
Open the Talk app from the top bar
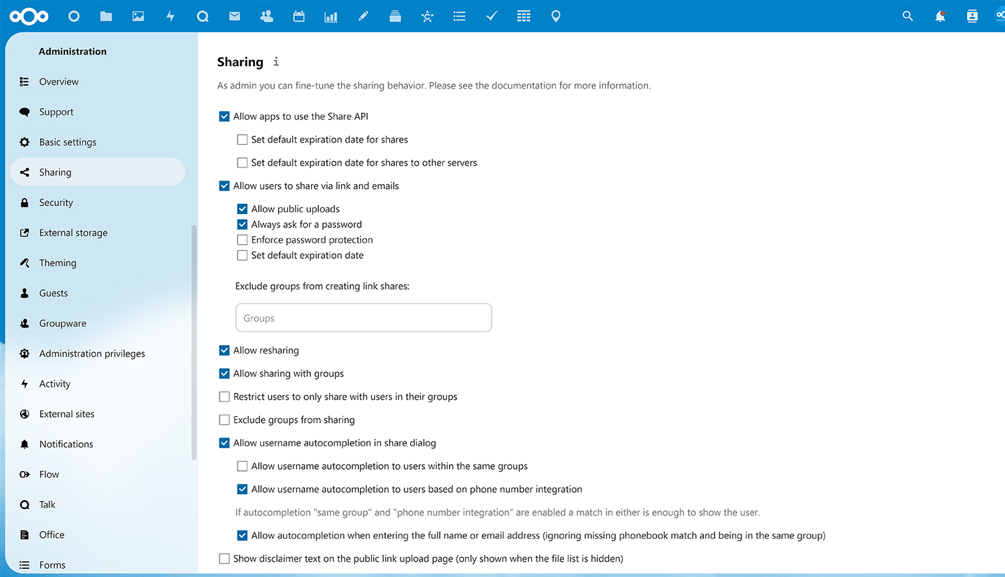(x=202, y=16)
